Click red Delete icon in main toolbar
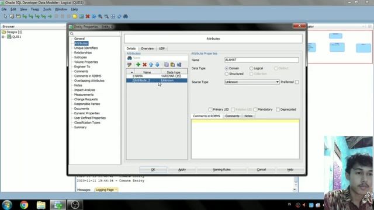The height and width of the screenshot is (210, 374). pos(88,16)
